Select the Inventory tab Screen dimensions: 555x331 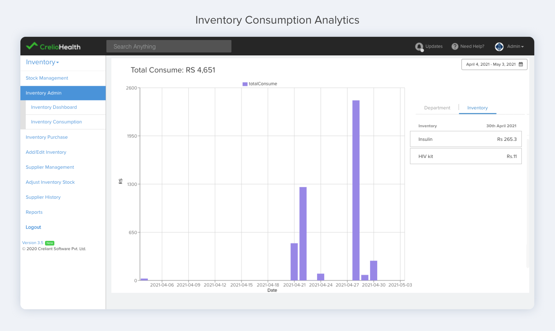click(x=477, y=108)
